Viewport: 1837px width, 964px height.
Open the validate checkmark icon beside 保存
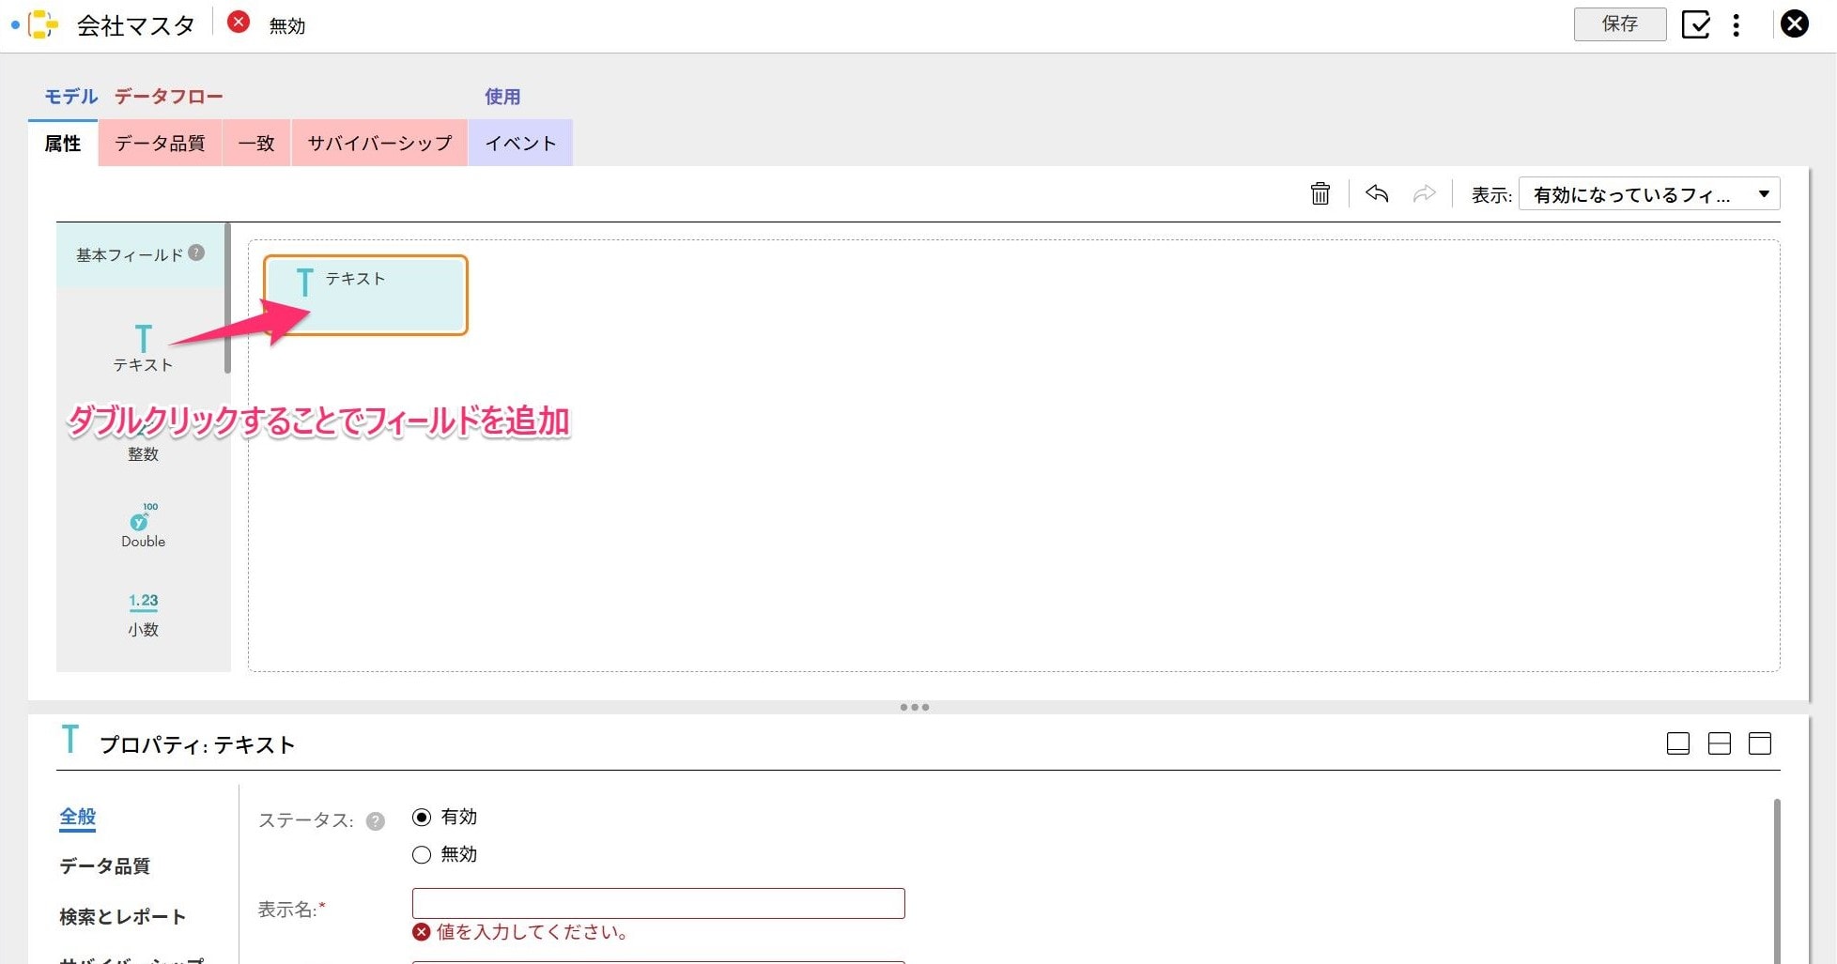[1696, 23]
